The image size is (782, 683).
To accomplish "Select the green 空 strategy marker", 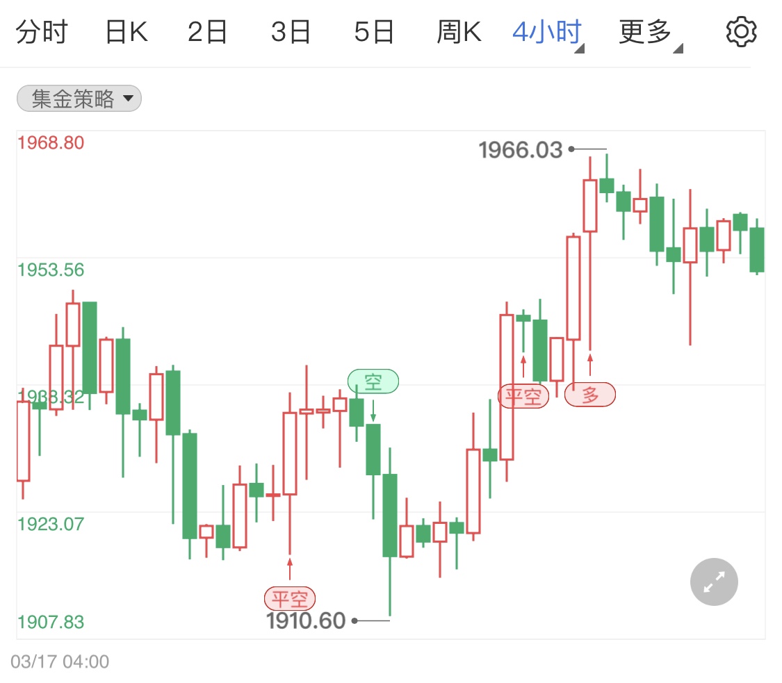I will point(373,381).
